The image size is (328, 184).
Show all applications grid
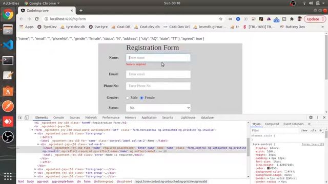pyautogui.click(x=8, y=176)
